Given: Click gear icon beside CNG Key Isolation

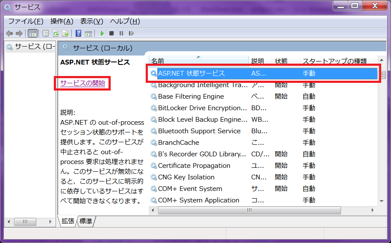Looking at the screenshot, I should coord(153,177).
